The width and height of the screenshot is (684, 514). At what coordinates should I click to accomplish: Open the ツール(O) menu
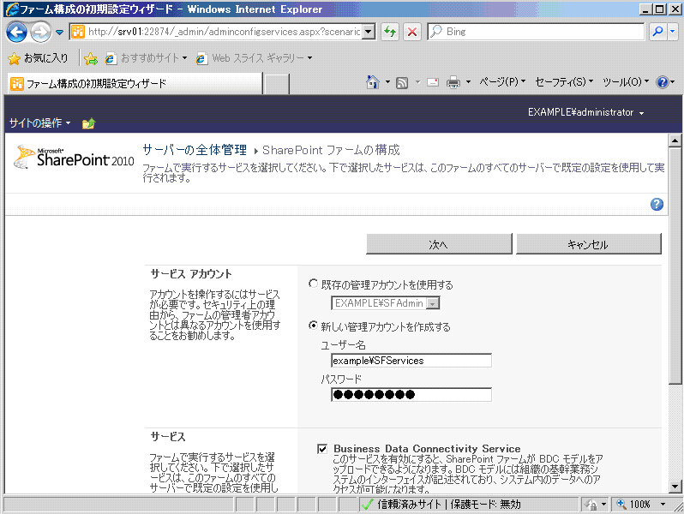pos(626,82)
